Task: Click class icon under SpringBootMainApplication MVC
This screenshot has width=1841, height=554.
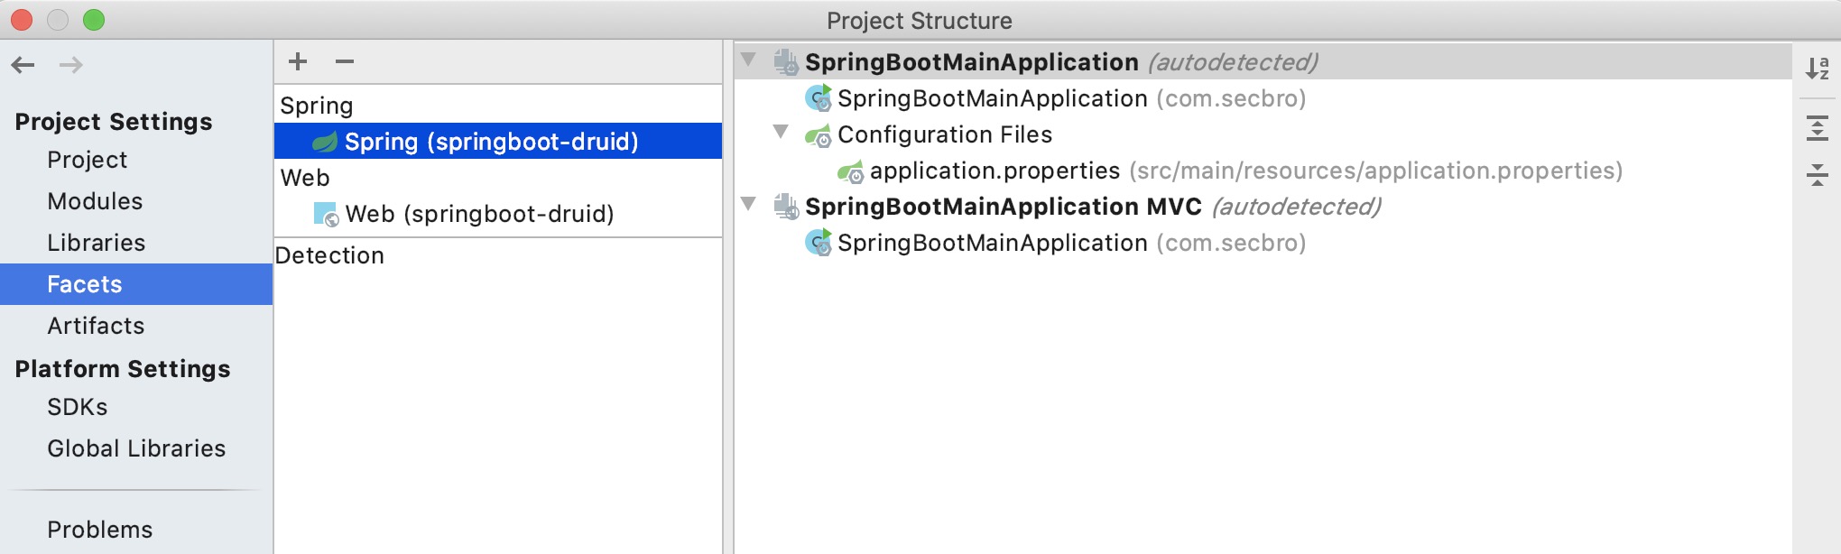Action: [819, 243]
